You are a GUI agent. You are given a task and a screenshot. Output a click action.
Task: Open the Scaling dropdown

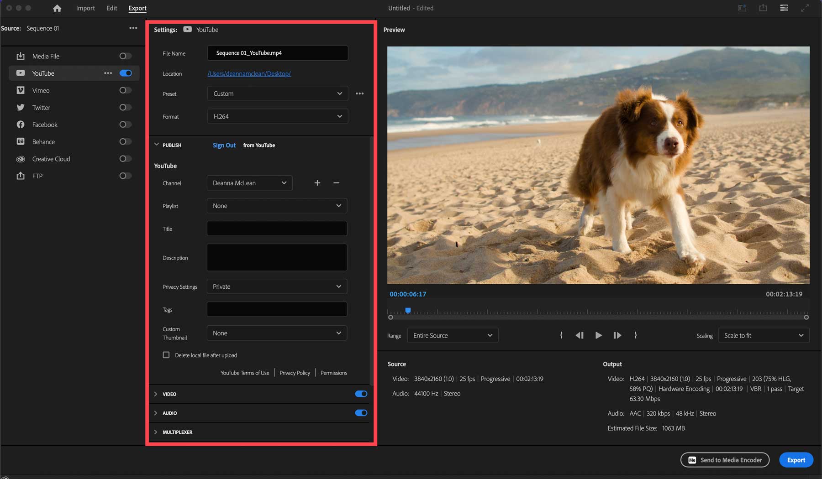pyautogui.click(x=764, y=335)
